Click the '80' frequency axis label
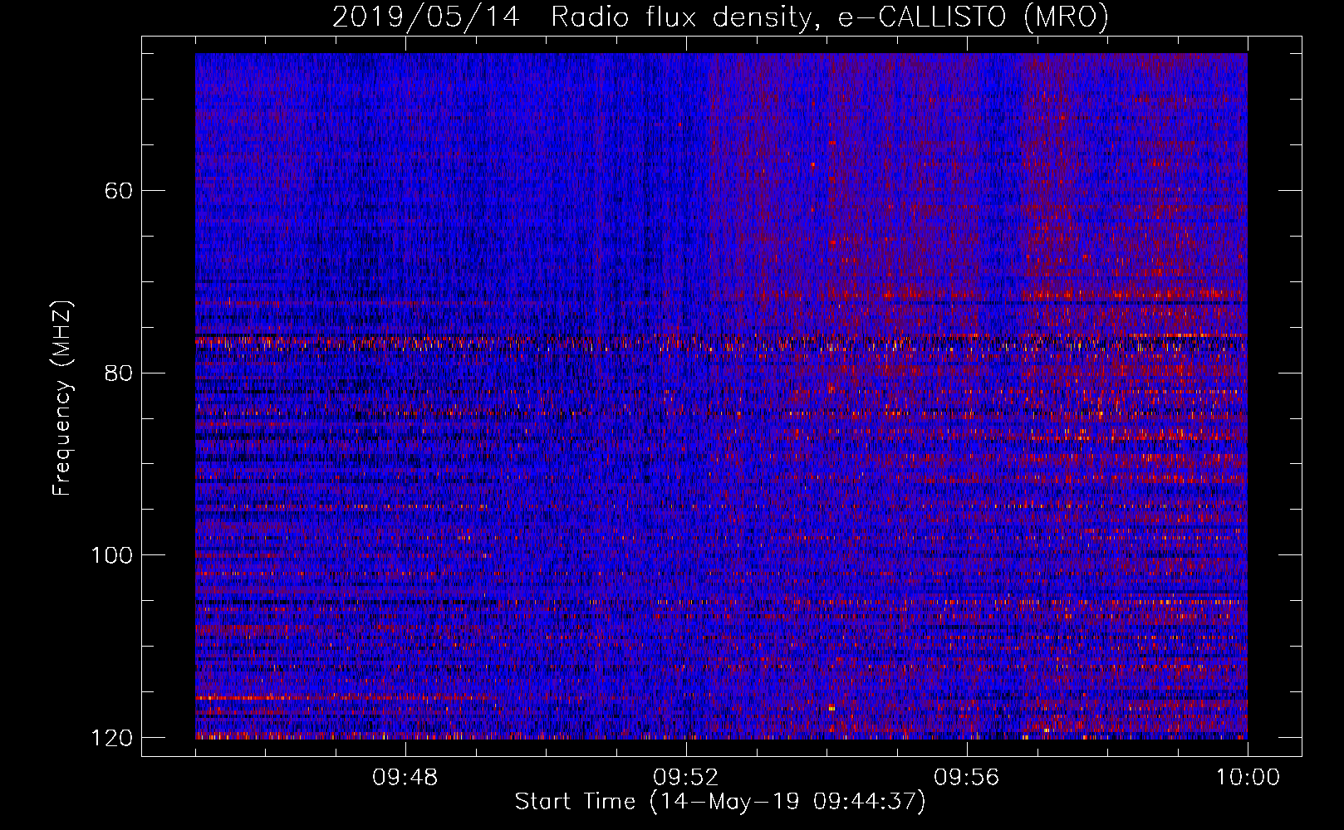This screenshot has height=830, width=1344. (x=119, y=373)
